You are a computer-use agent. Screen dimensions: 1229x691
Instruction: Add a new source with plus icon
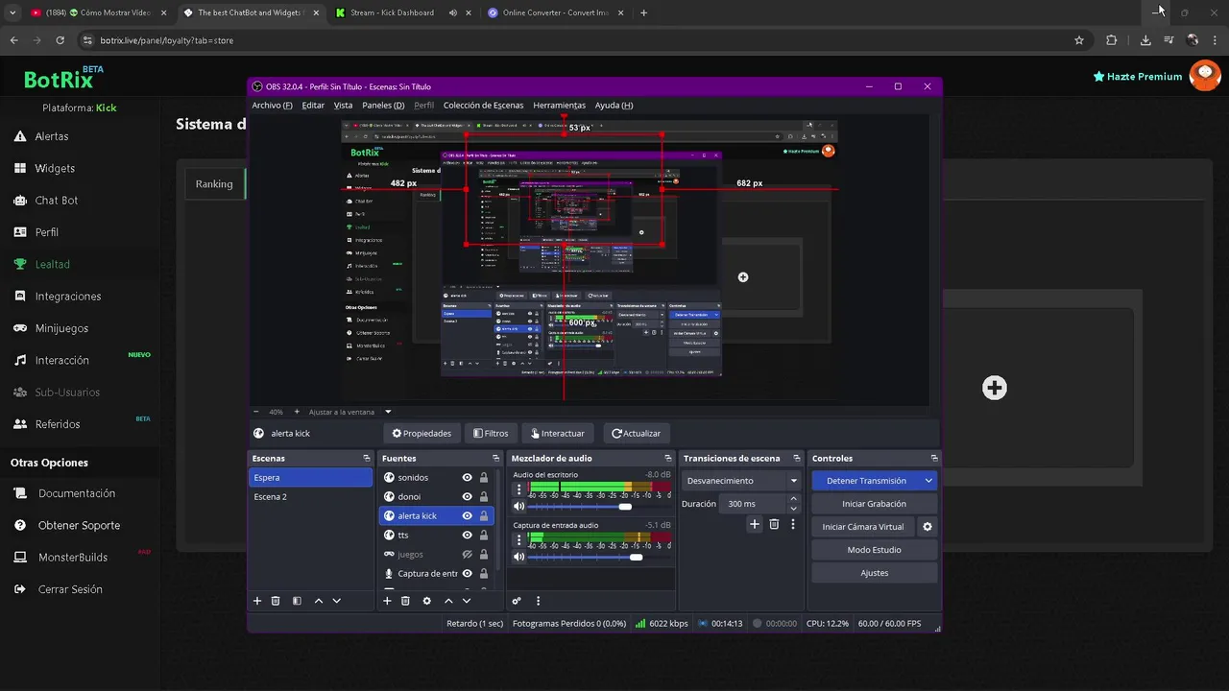click(x=387, y=601)
